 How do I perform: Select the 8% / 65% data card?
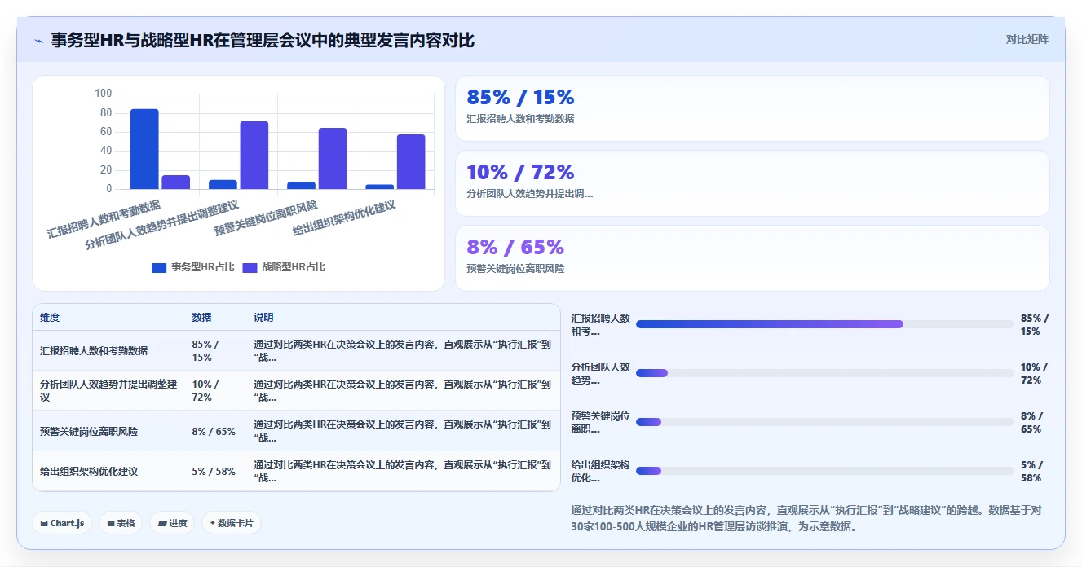click(752, 258)
